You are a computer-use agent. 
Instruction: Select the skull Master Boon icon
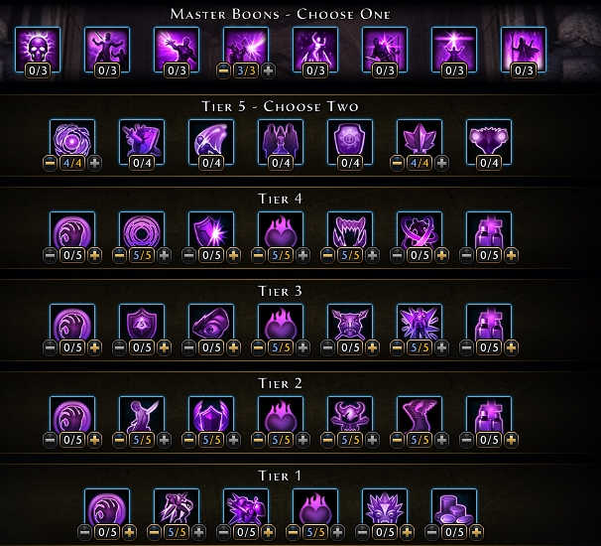[x=38, y=50]
